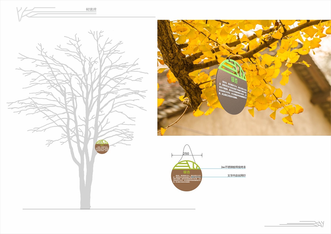
Task: Click the small round sign on gray tree
Action: 102,147
